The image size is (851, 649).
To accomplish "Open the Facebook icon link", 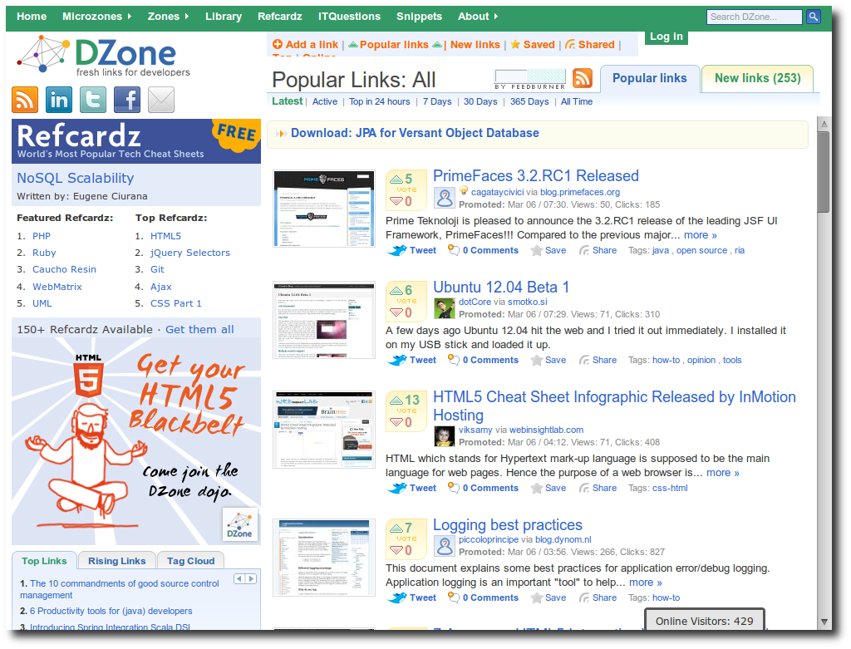I will click(x=127, y=100).
